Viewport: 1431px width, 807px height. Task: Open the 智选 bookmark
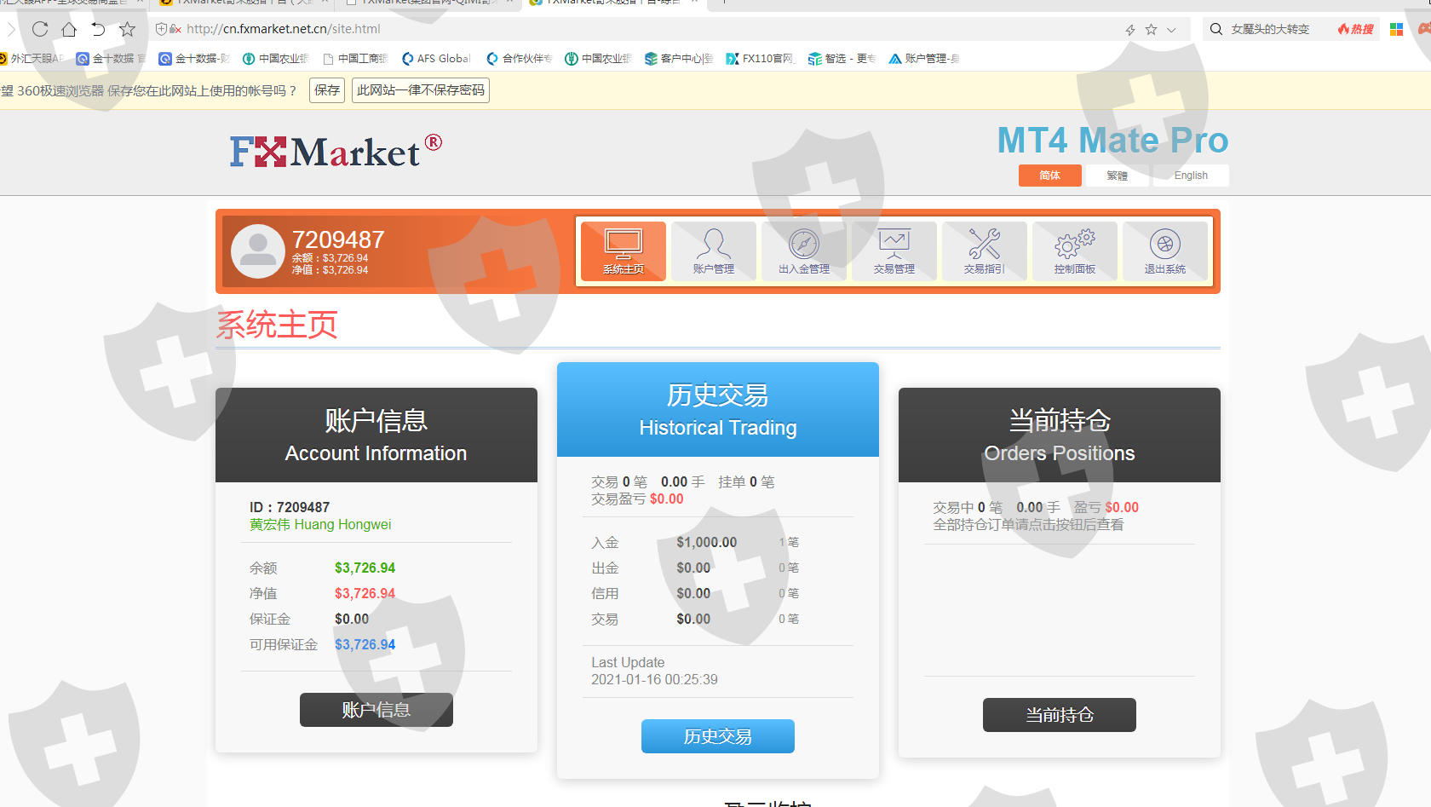(842, 59)
